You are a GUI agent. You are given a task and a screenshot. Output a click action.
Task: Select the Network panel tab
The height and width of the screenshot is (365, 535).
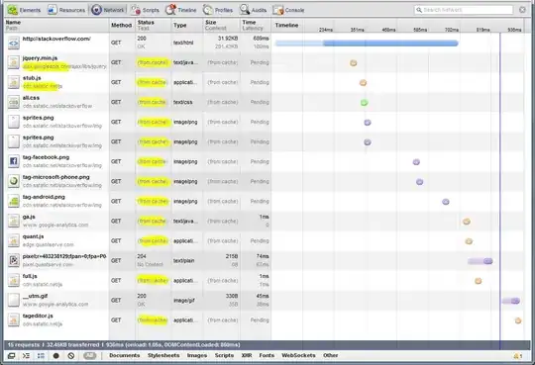tap(107, 10)
